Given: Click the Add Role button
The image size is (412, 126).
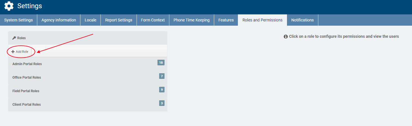Looking at the screenshot, I should coord(20,52).
